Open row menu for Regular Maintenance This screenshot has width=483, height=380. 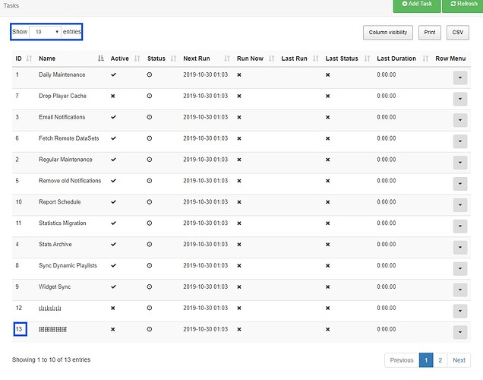click(x=460, y=163)
